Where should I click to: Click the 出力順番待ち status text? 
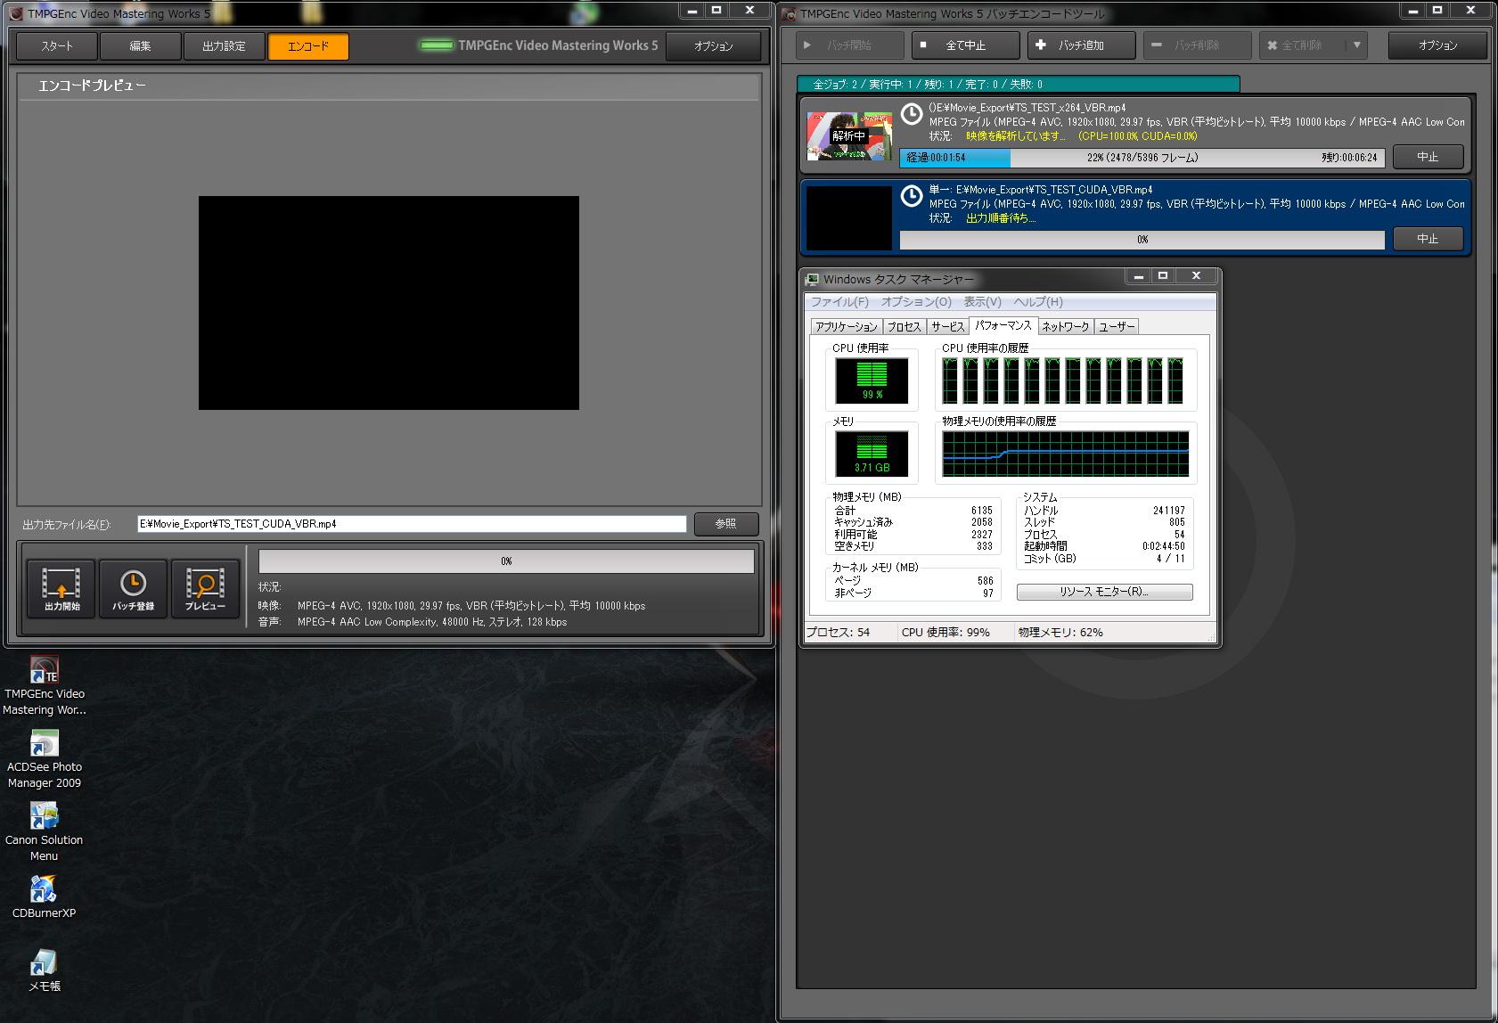1001,218
